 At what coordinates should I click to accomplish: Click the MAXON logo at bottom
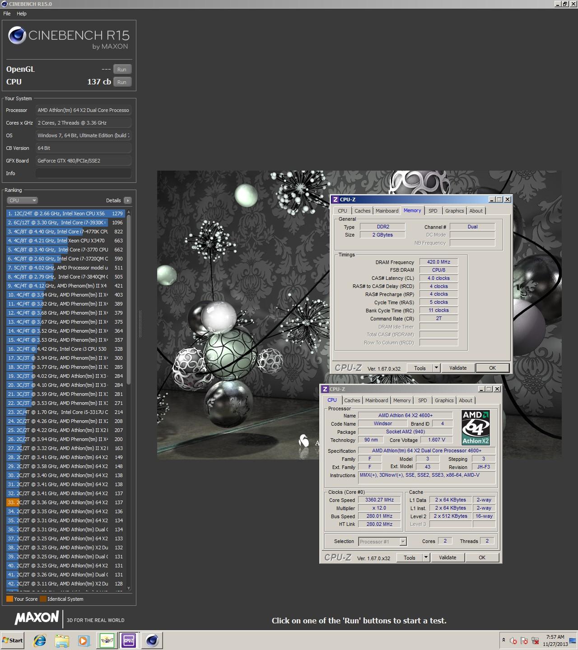coord(37,618)
